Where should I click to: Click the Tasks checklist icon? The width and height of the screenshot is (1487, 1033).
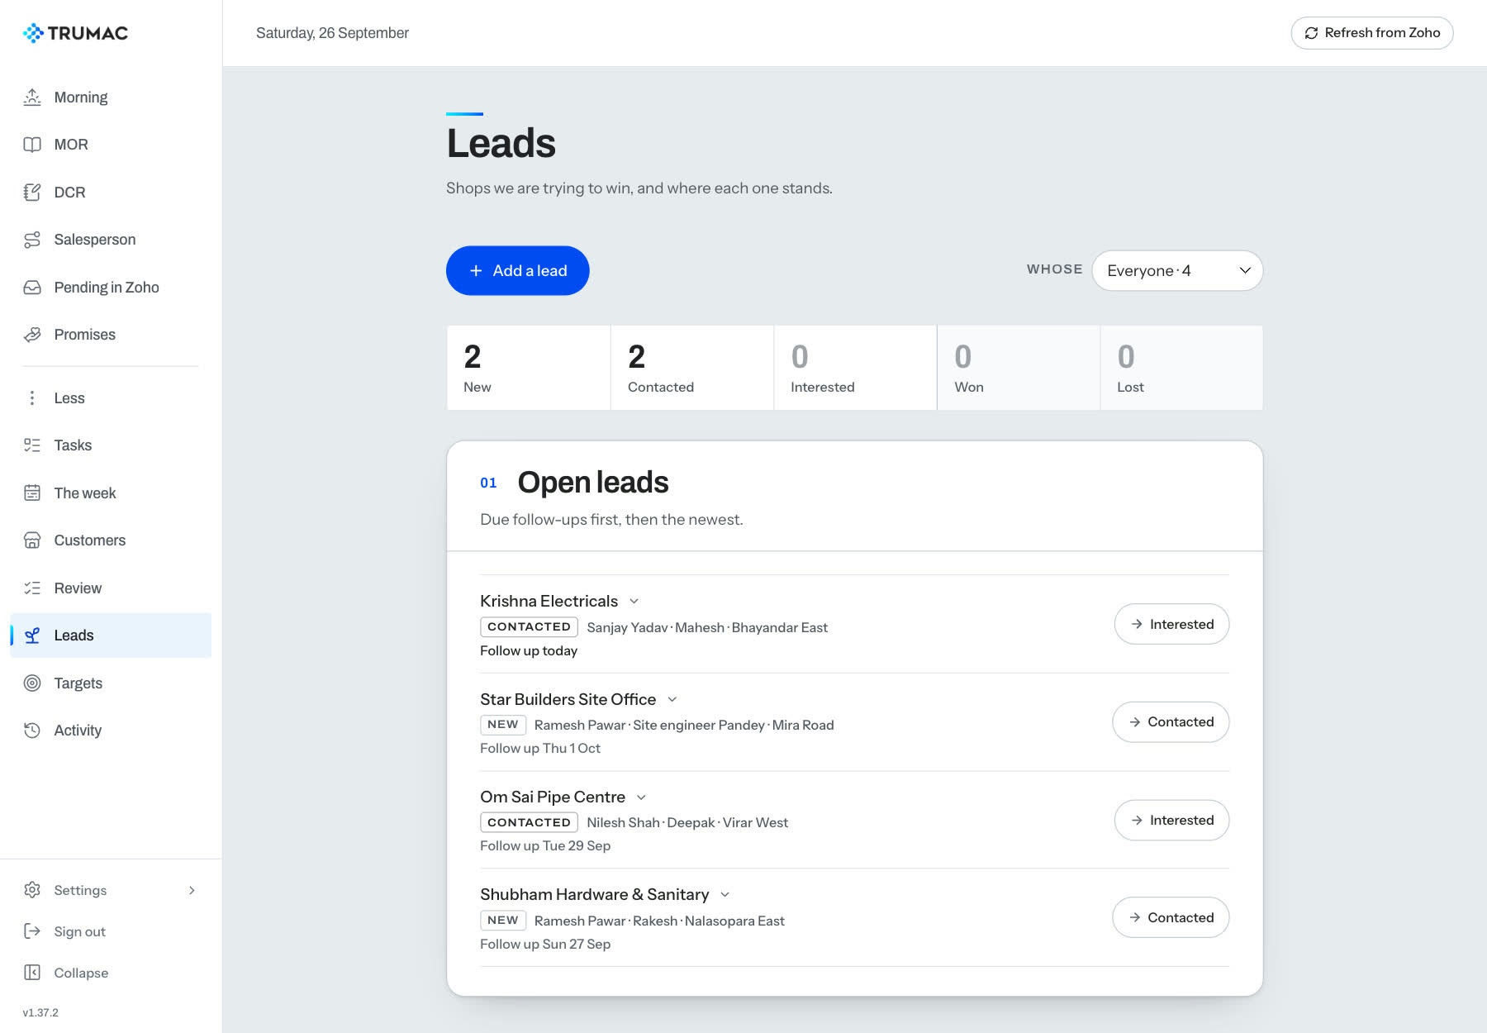pyautogui.click(x=32, y=445)
